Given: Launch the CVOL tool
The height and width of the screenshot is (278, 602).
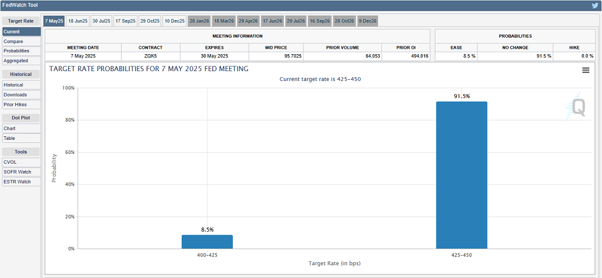Looking at the screenshot, I should tap(10, 162).
